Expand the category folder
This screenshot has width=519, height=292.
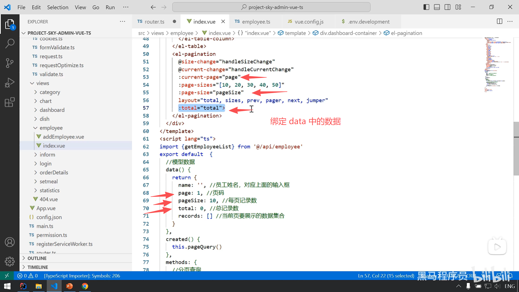(x=50, y=92)
